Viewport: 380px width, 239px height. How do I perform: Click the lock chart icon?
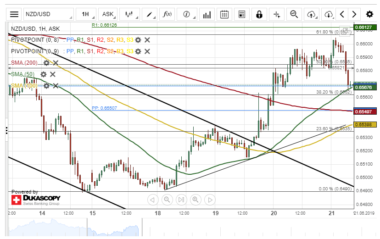259,14
